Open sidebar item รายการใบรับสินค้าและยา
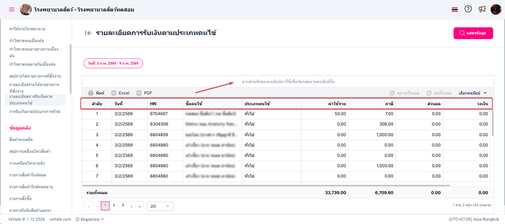The image size is (505, 224). pyautogui.click(x=31, y=210)
